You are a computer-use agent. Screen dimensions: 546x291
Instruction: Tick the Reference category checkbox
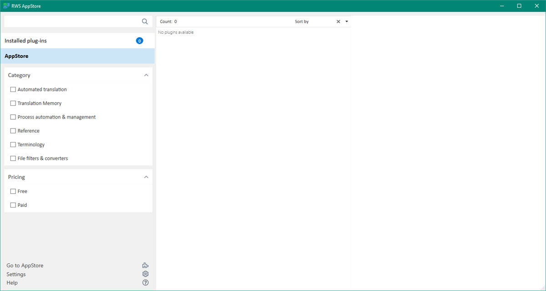coord(13,131)
